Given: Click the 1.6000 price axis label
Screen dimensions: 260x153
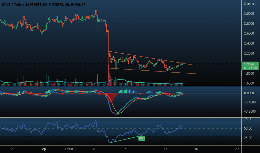Looking at the screenshot, I should pos(249,83).
